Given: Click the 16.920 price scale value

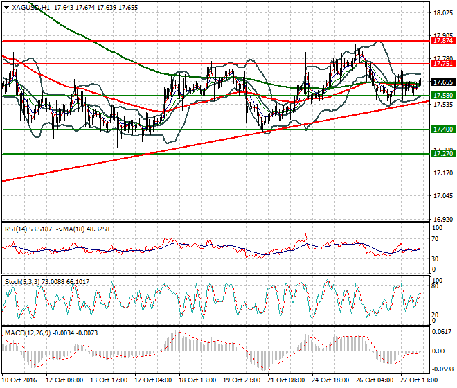Looking at the screenshot, I should [443, 220].
